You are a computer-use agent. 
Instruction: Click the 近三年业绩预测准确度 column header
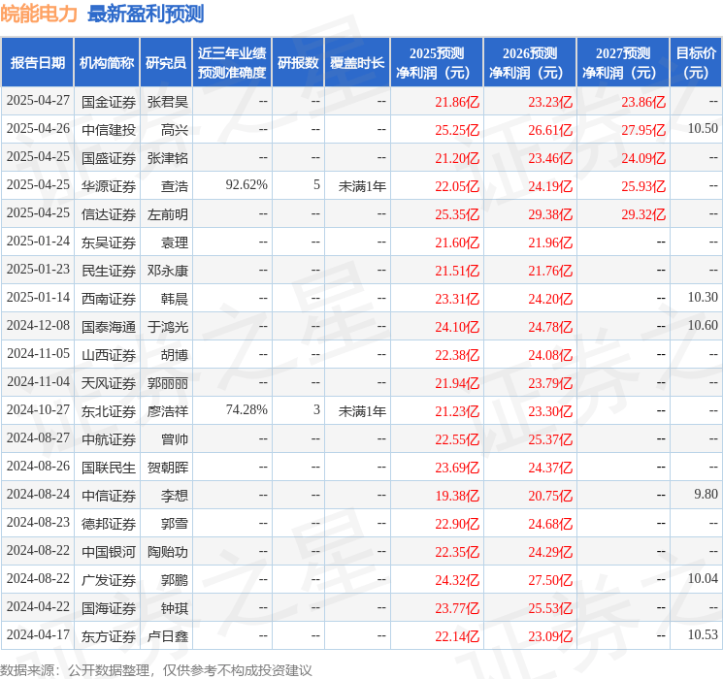(232, 63)
